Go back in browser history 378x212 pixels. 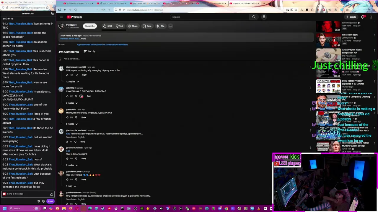[x=65, y=10]
